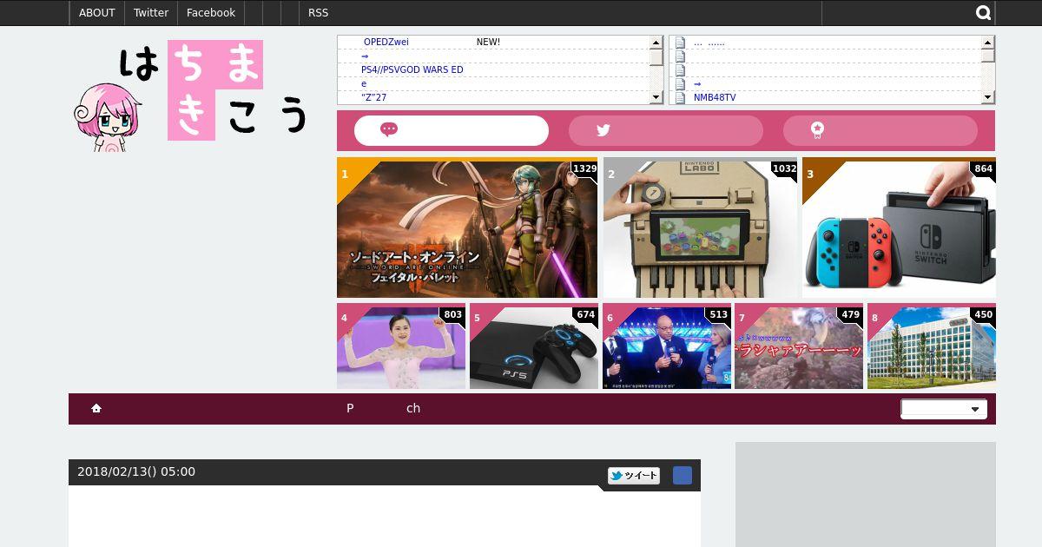The image size is (1042, 547).
Task: Open the ABOUT link in the top bar
Action: click(97, 13)
